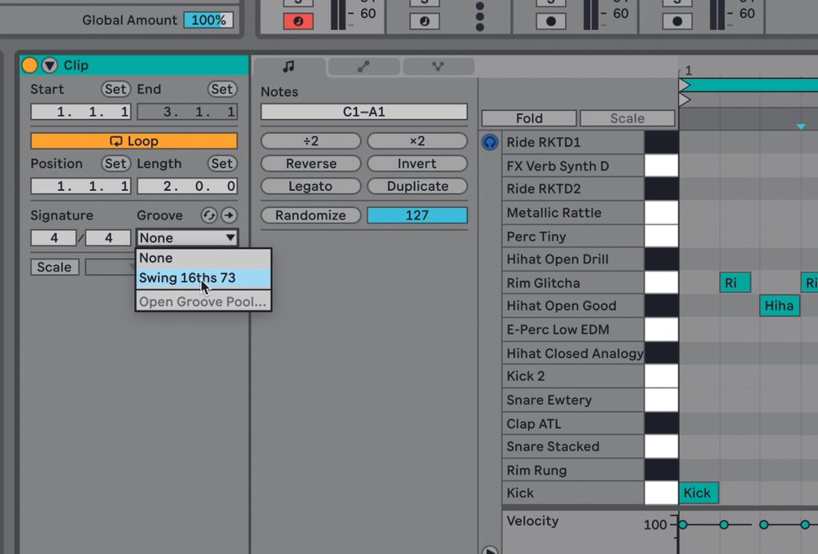Open the Groove chooser dropdown

point(186,237)
